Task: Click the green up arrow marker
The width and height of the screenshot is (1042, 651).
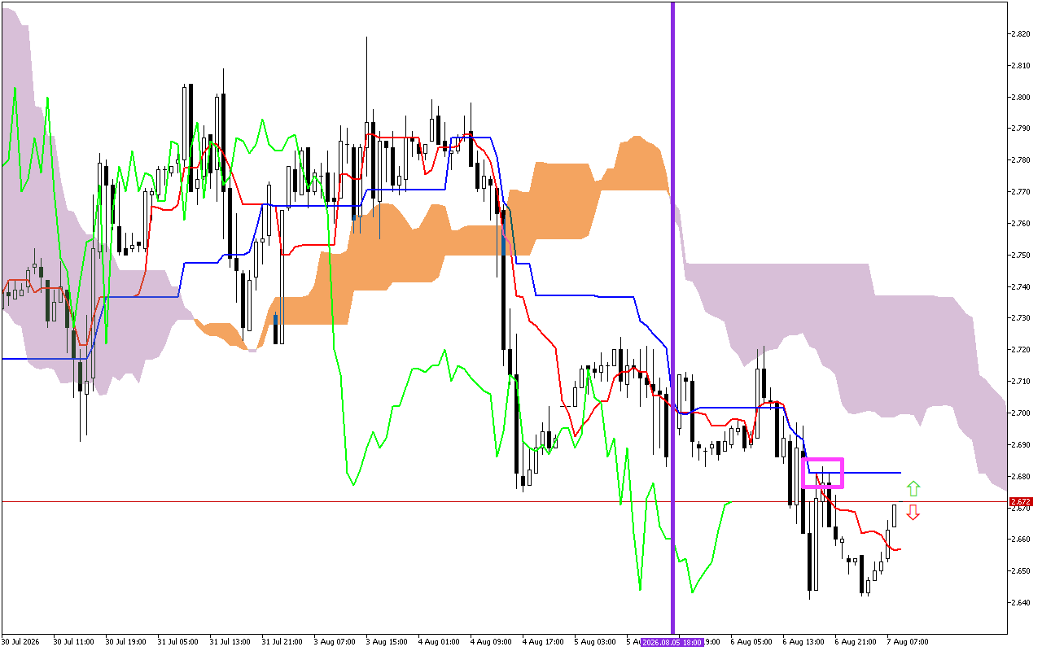Action: [913, 488]
